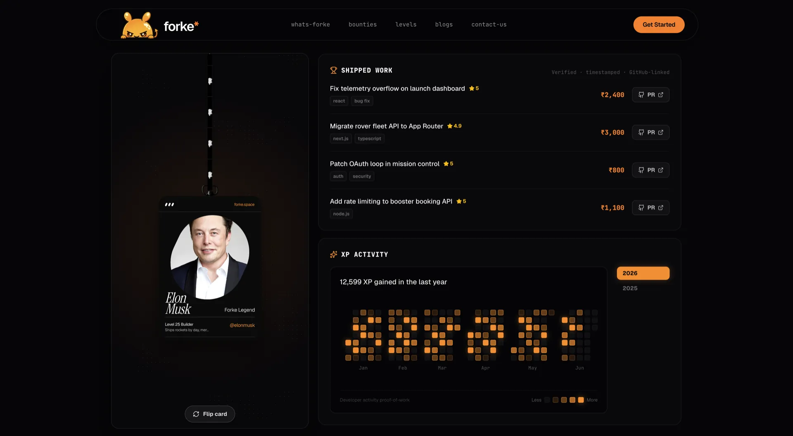
Task: Click the forke.space link on badge
Action: pyautogui.click(x=244, y=205)
